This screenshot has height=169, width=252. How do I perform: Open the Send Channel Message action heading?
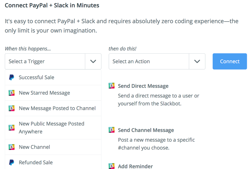[146, 130]
